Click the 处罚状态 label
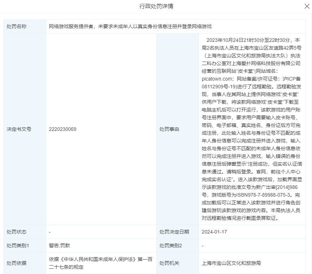Viewport: 312px width, 274px height. pyautogui.click(x=17, y=232)
